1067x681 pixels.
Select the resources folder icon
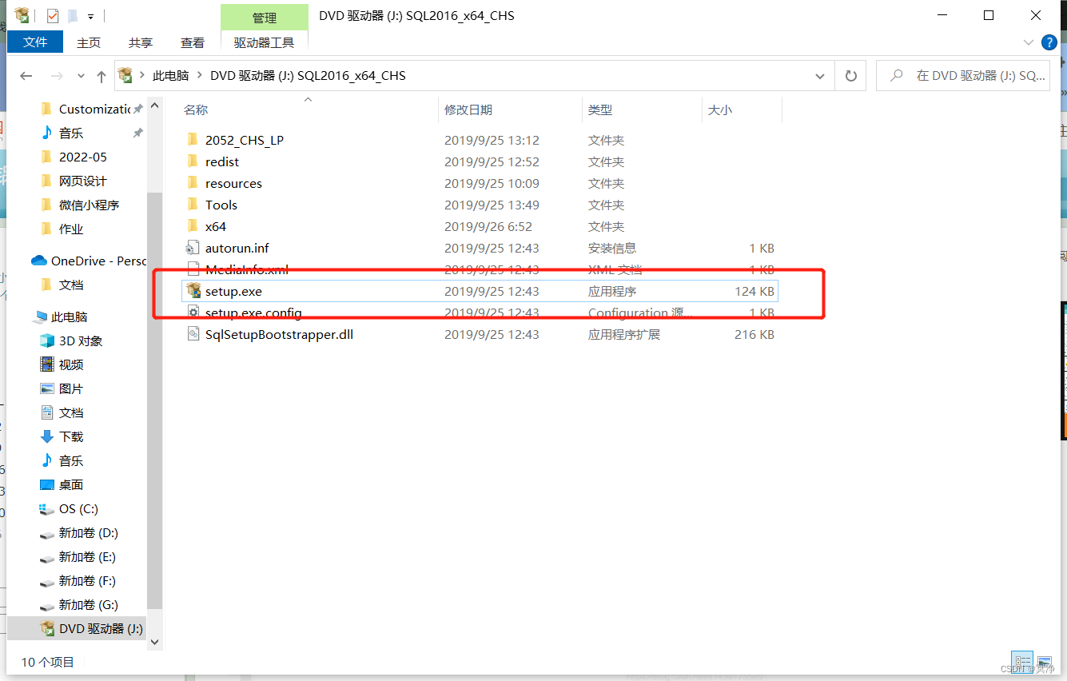click(192, 183)
